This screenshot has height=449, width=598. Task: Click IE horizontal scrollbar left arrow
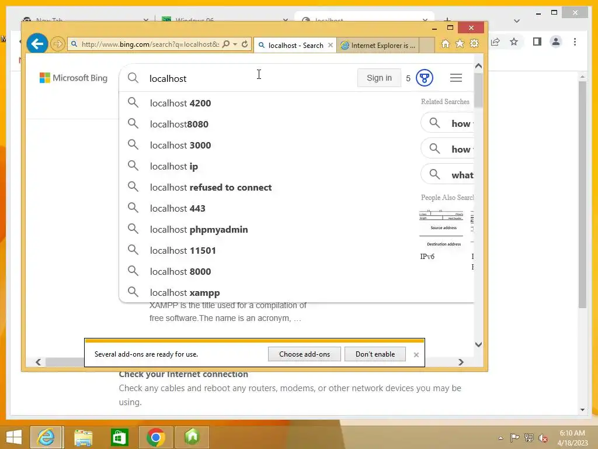click(38, 362)
